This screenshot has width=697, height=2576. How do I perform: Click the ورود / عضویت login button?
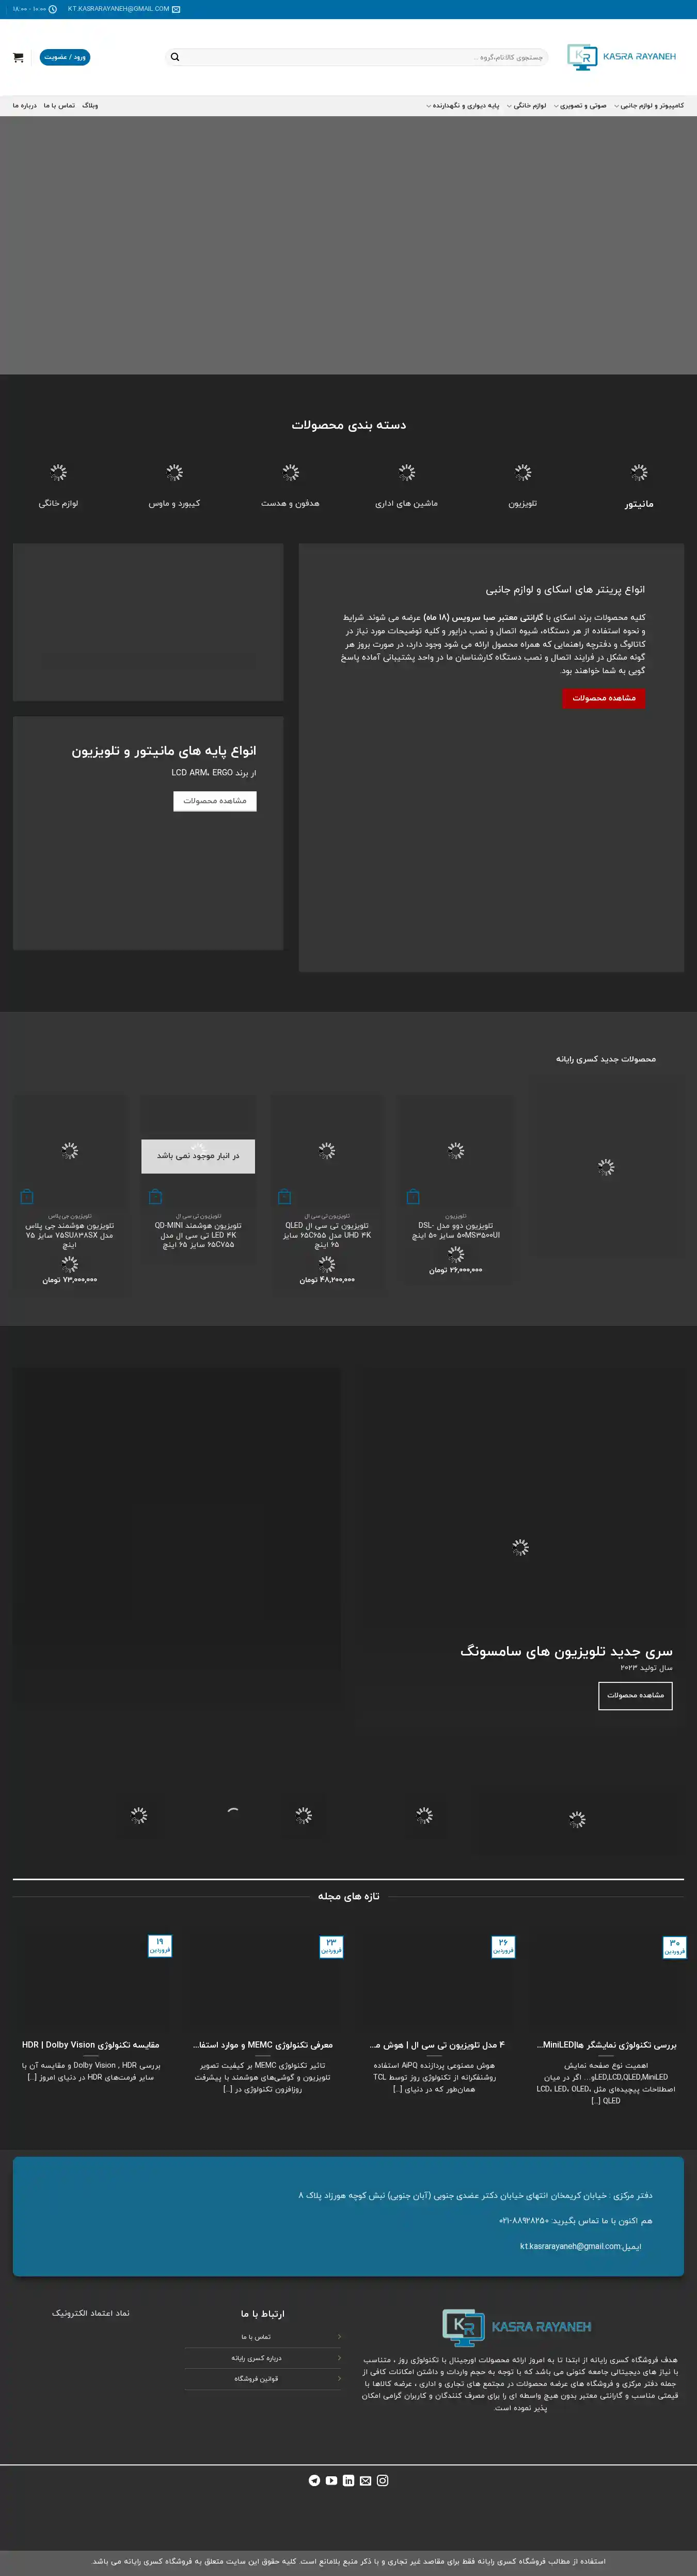[x=65, y=57]
